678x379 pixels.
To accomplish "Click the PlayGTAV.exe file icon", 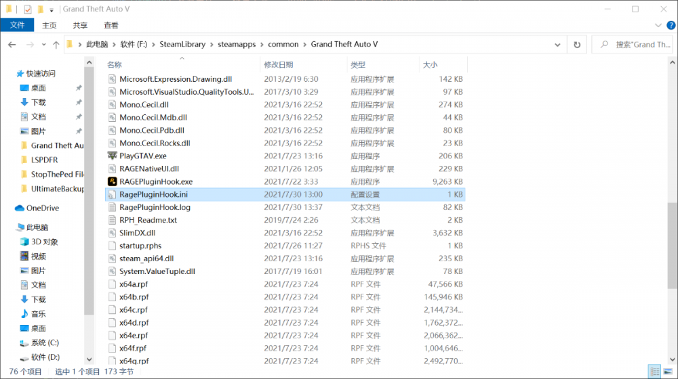I will coord(113,156).
